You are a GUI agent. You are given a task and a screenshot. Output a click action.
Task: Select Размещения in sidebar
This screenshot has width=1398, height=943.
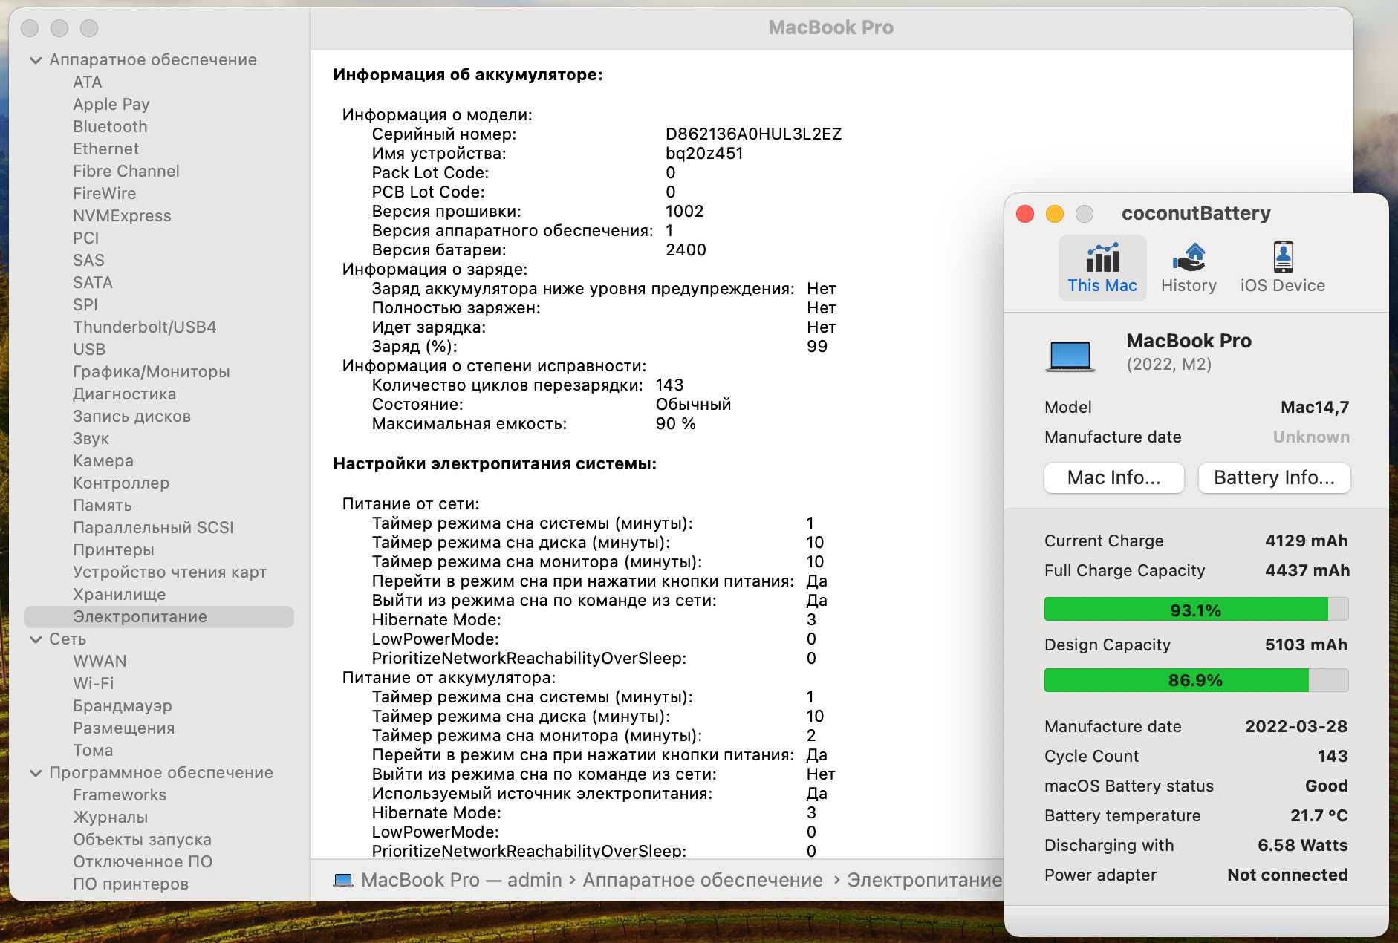(x=124, y=728)
